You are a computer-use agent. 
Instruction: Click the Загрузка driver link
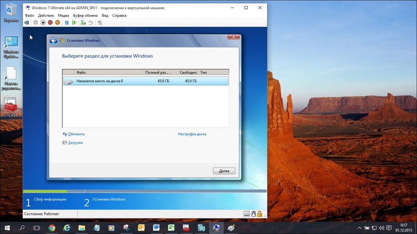tap(75, 143)
